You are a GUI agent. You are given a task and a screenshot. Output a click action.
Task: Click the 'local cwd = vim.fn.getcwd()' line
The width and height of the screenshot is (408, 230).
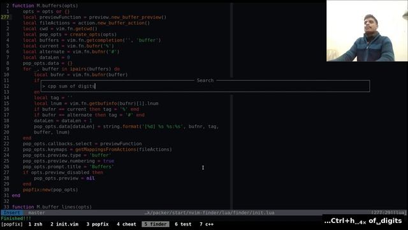[60, 29]
